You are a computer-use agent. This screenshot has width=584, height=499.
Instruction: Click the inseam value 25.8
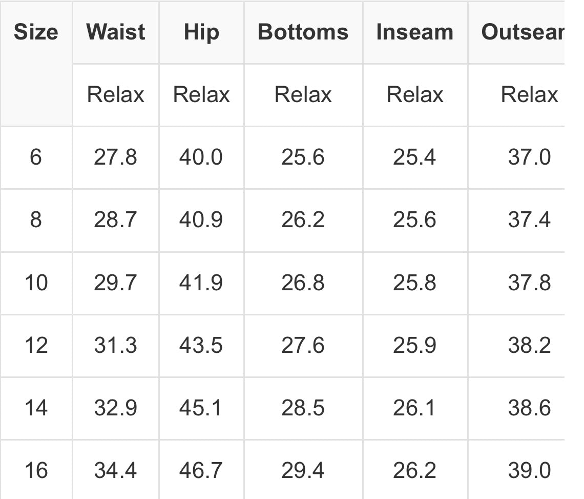tap(414, 282)
